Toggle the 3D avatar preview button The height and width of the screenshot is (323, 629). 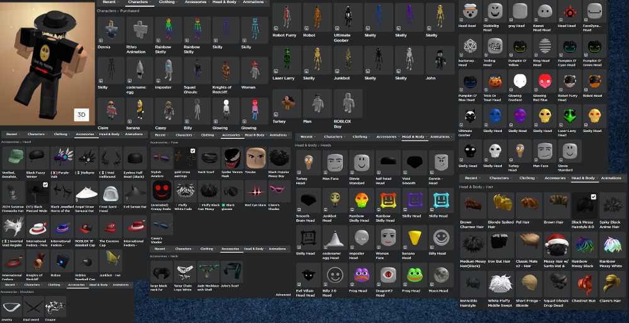tap(81, 114)
